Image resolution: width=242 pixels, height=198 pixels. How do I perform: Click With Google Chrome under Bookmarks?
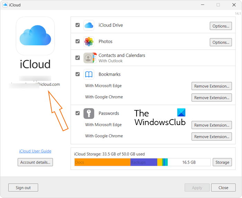click(x=104, y=97)
